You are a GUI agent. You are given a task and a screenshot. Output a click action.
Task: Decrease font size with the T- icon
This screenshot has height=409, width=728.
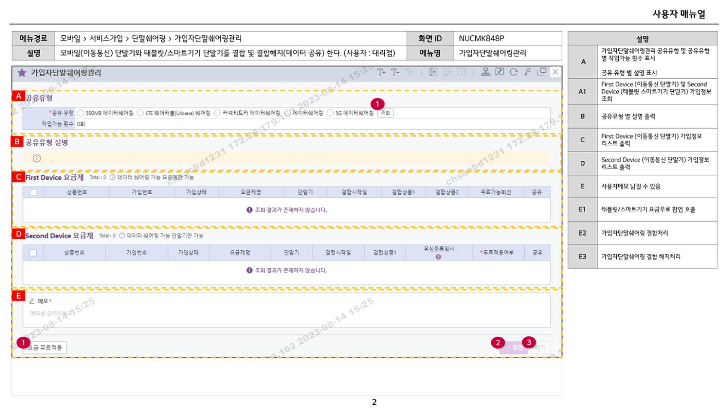click(396, 72)
